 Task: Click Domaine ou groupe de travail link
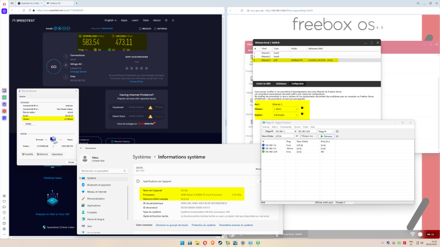click(x=172, y=225)
